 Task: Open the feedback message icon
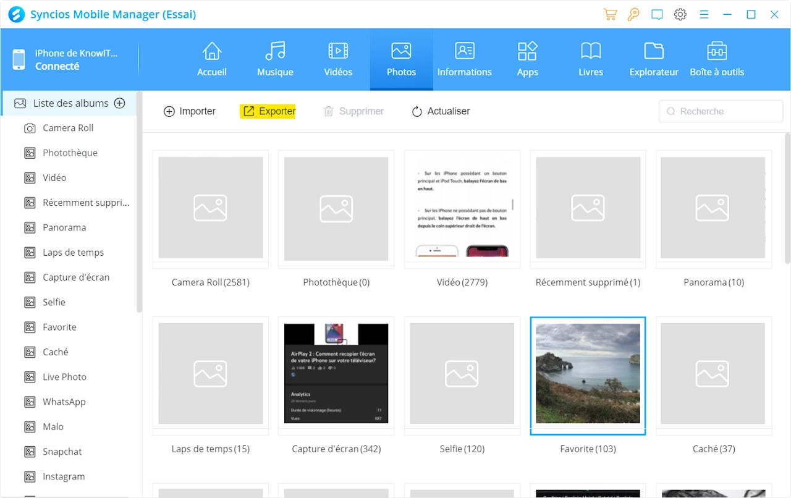(x=657, y=14)
